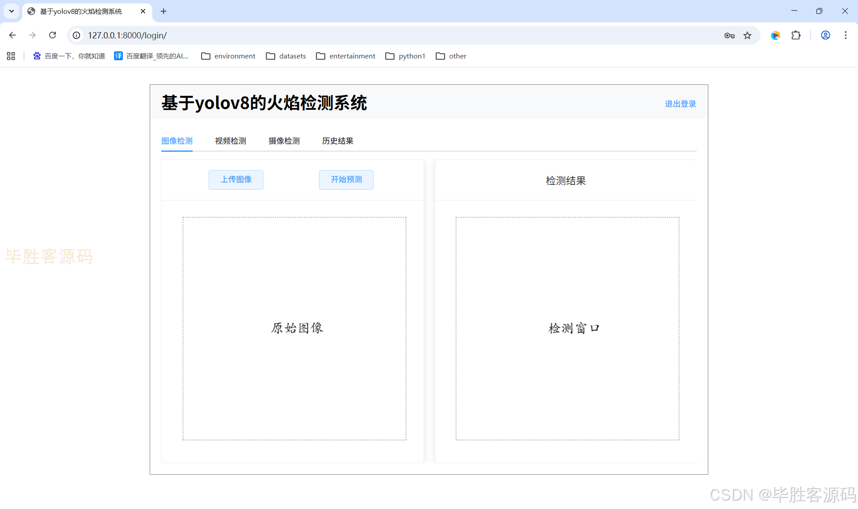Reload the page with the refresh icon
Viewport: 858px width, 509px height.
[53, 35]
